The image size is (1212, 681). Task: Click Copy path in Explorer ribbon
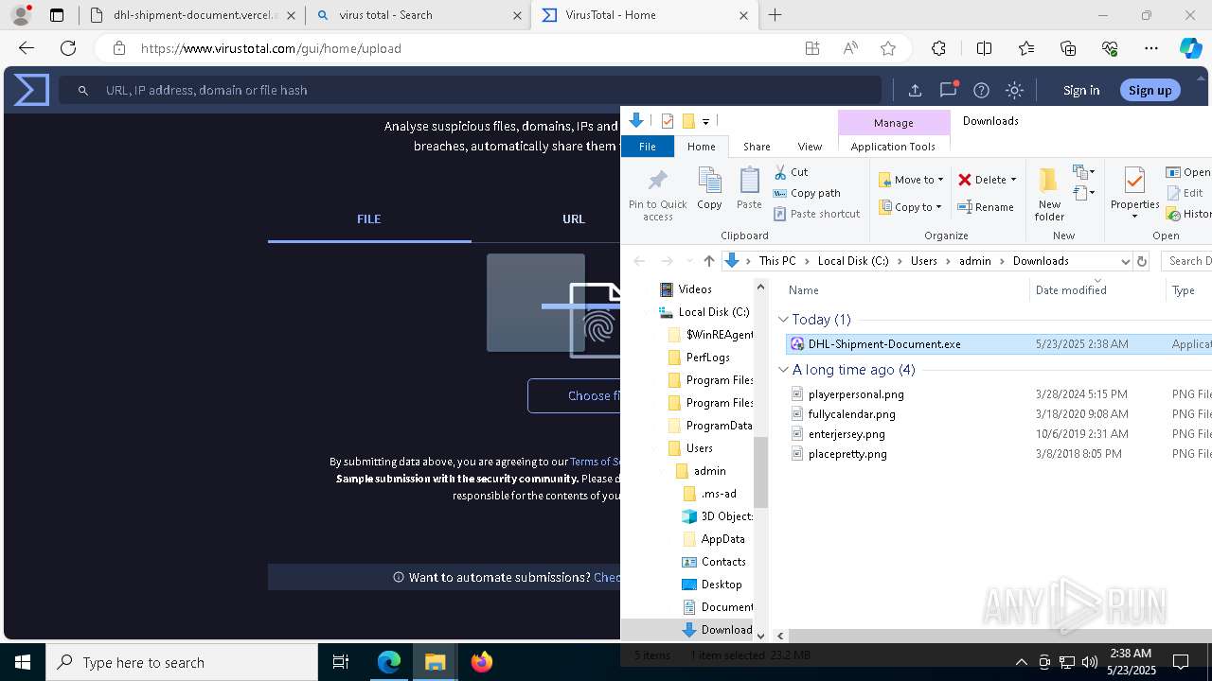click(x=807, y=193)
